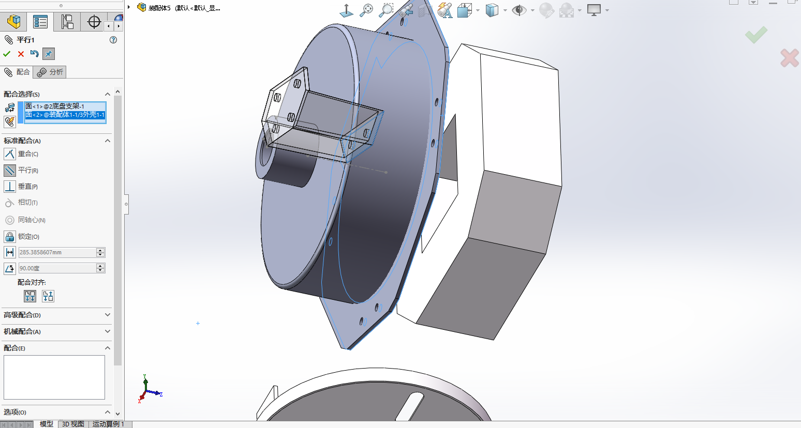Open the View Orientation dropdown arrow

tap(478, 10)
